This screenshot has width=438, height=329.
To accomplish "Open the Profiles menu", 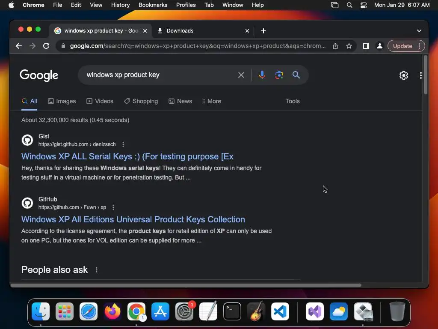I will point(186,5).
